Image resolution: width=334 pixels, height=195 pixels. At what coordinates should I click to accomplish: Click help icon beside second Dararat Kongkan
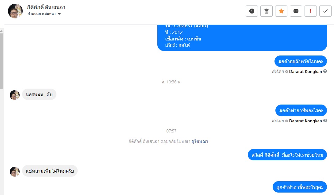click(325, 121)
